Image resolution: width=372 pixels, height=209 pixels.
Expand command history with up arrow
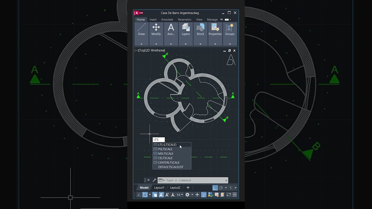click(x=226, y=180)
